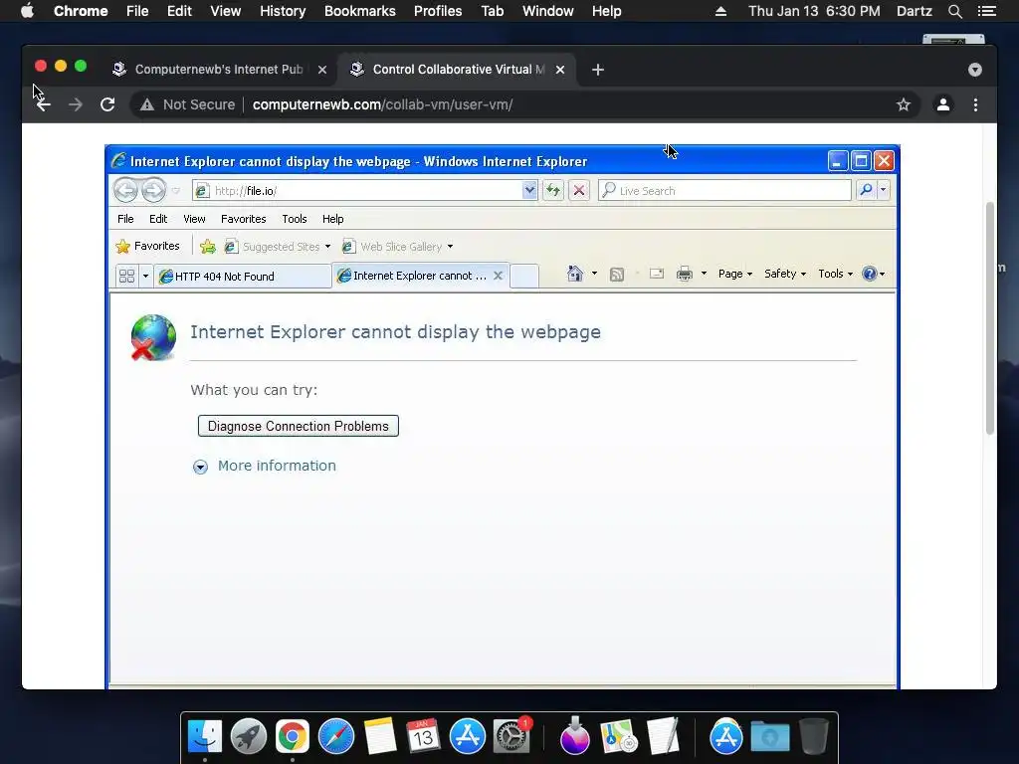This screenshot has width=1019, height=764.
Task: Click the IE stop button red X
Action: pyautogui.click(x=579, y=190)
